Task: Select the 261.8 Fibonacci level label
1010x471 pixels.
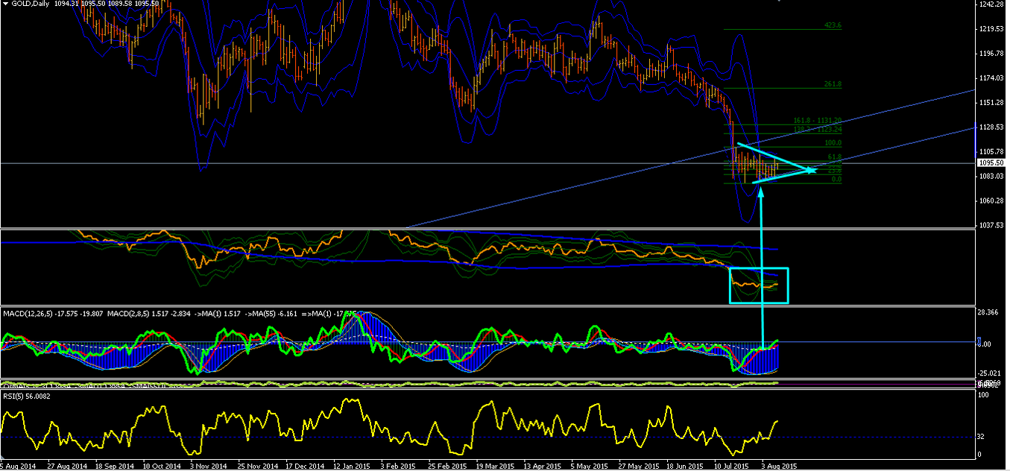Action: point(833,84)
